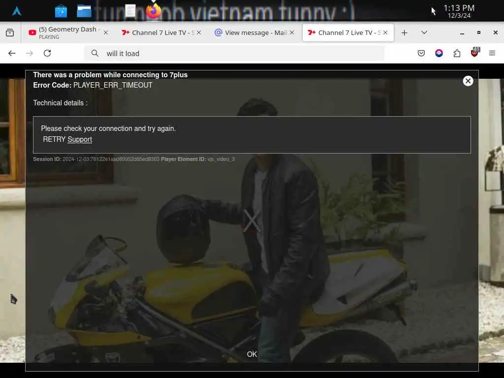Screen dimensions: 504x378
Task: Open a new browser tab
Action: pyautogui.click(x=405, y=33)
